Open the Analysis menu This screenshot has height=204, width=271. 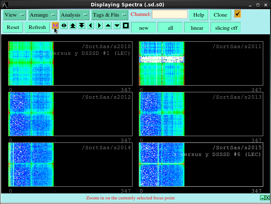(x=74, y=15)
